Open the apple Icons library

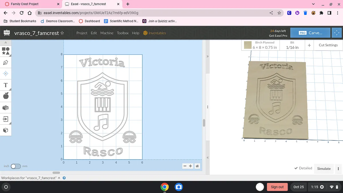pos(6,96)
